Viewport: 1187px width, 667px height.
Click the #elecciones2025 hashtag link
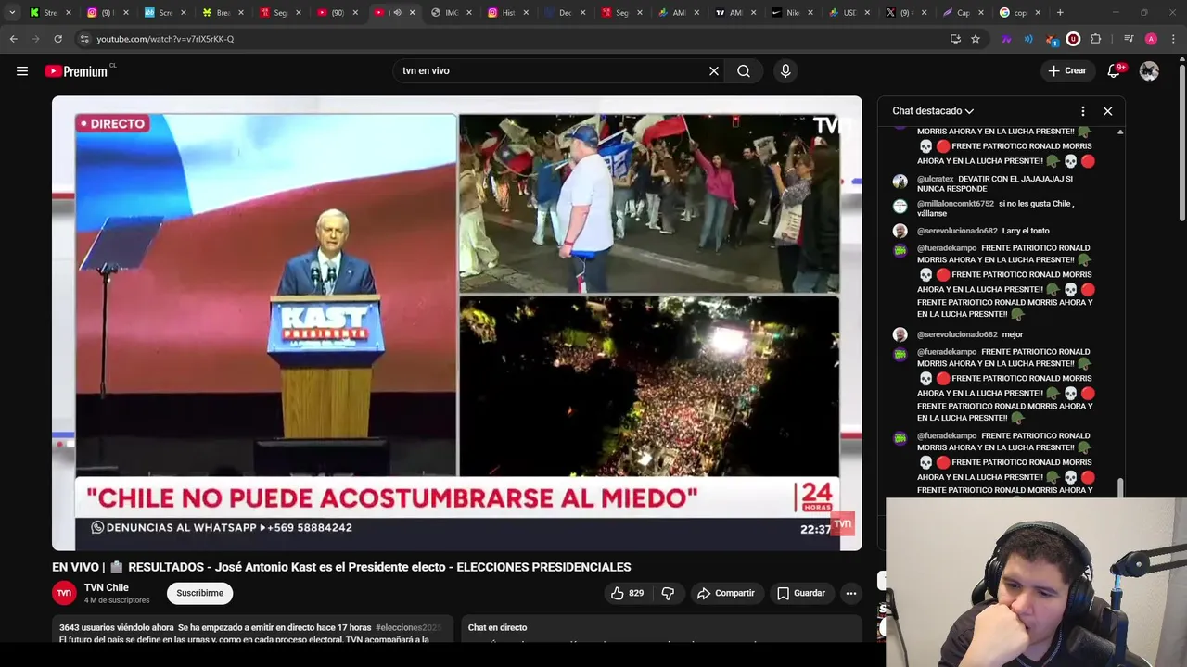tap(408, 627)
